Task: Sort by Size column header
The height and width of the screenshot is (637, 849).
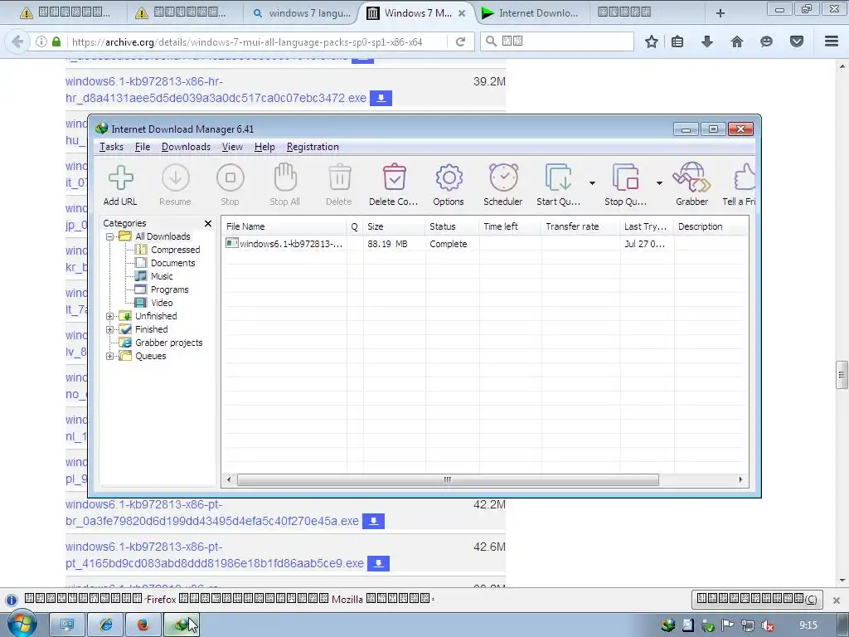Action: 394,226
